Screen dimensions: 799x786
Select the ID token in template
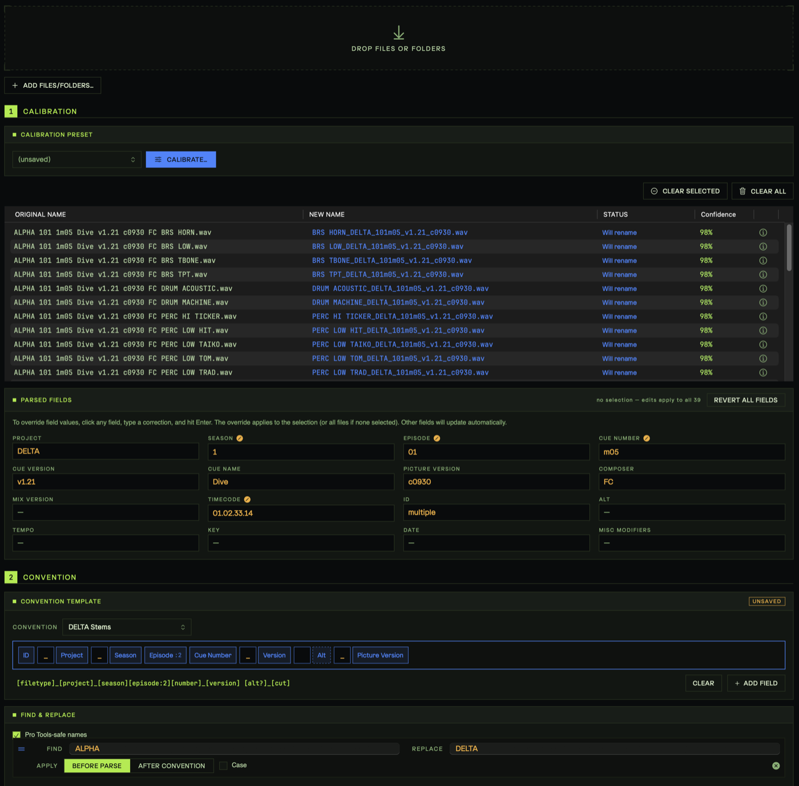[26, 655]
